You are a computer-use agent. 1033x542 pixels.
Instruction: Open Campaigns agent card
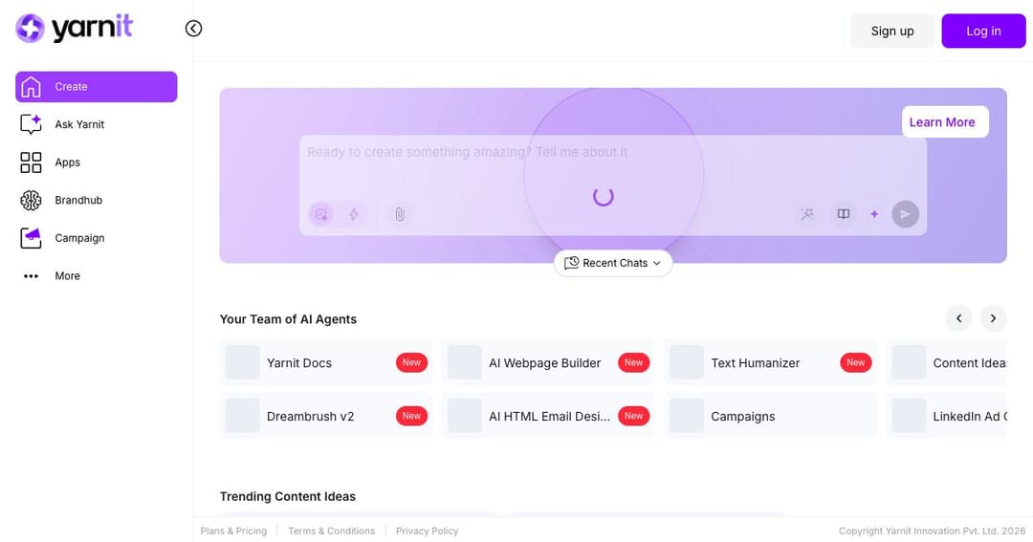[770, 416]
